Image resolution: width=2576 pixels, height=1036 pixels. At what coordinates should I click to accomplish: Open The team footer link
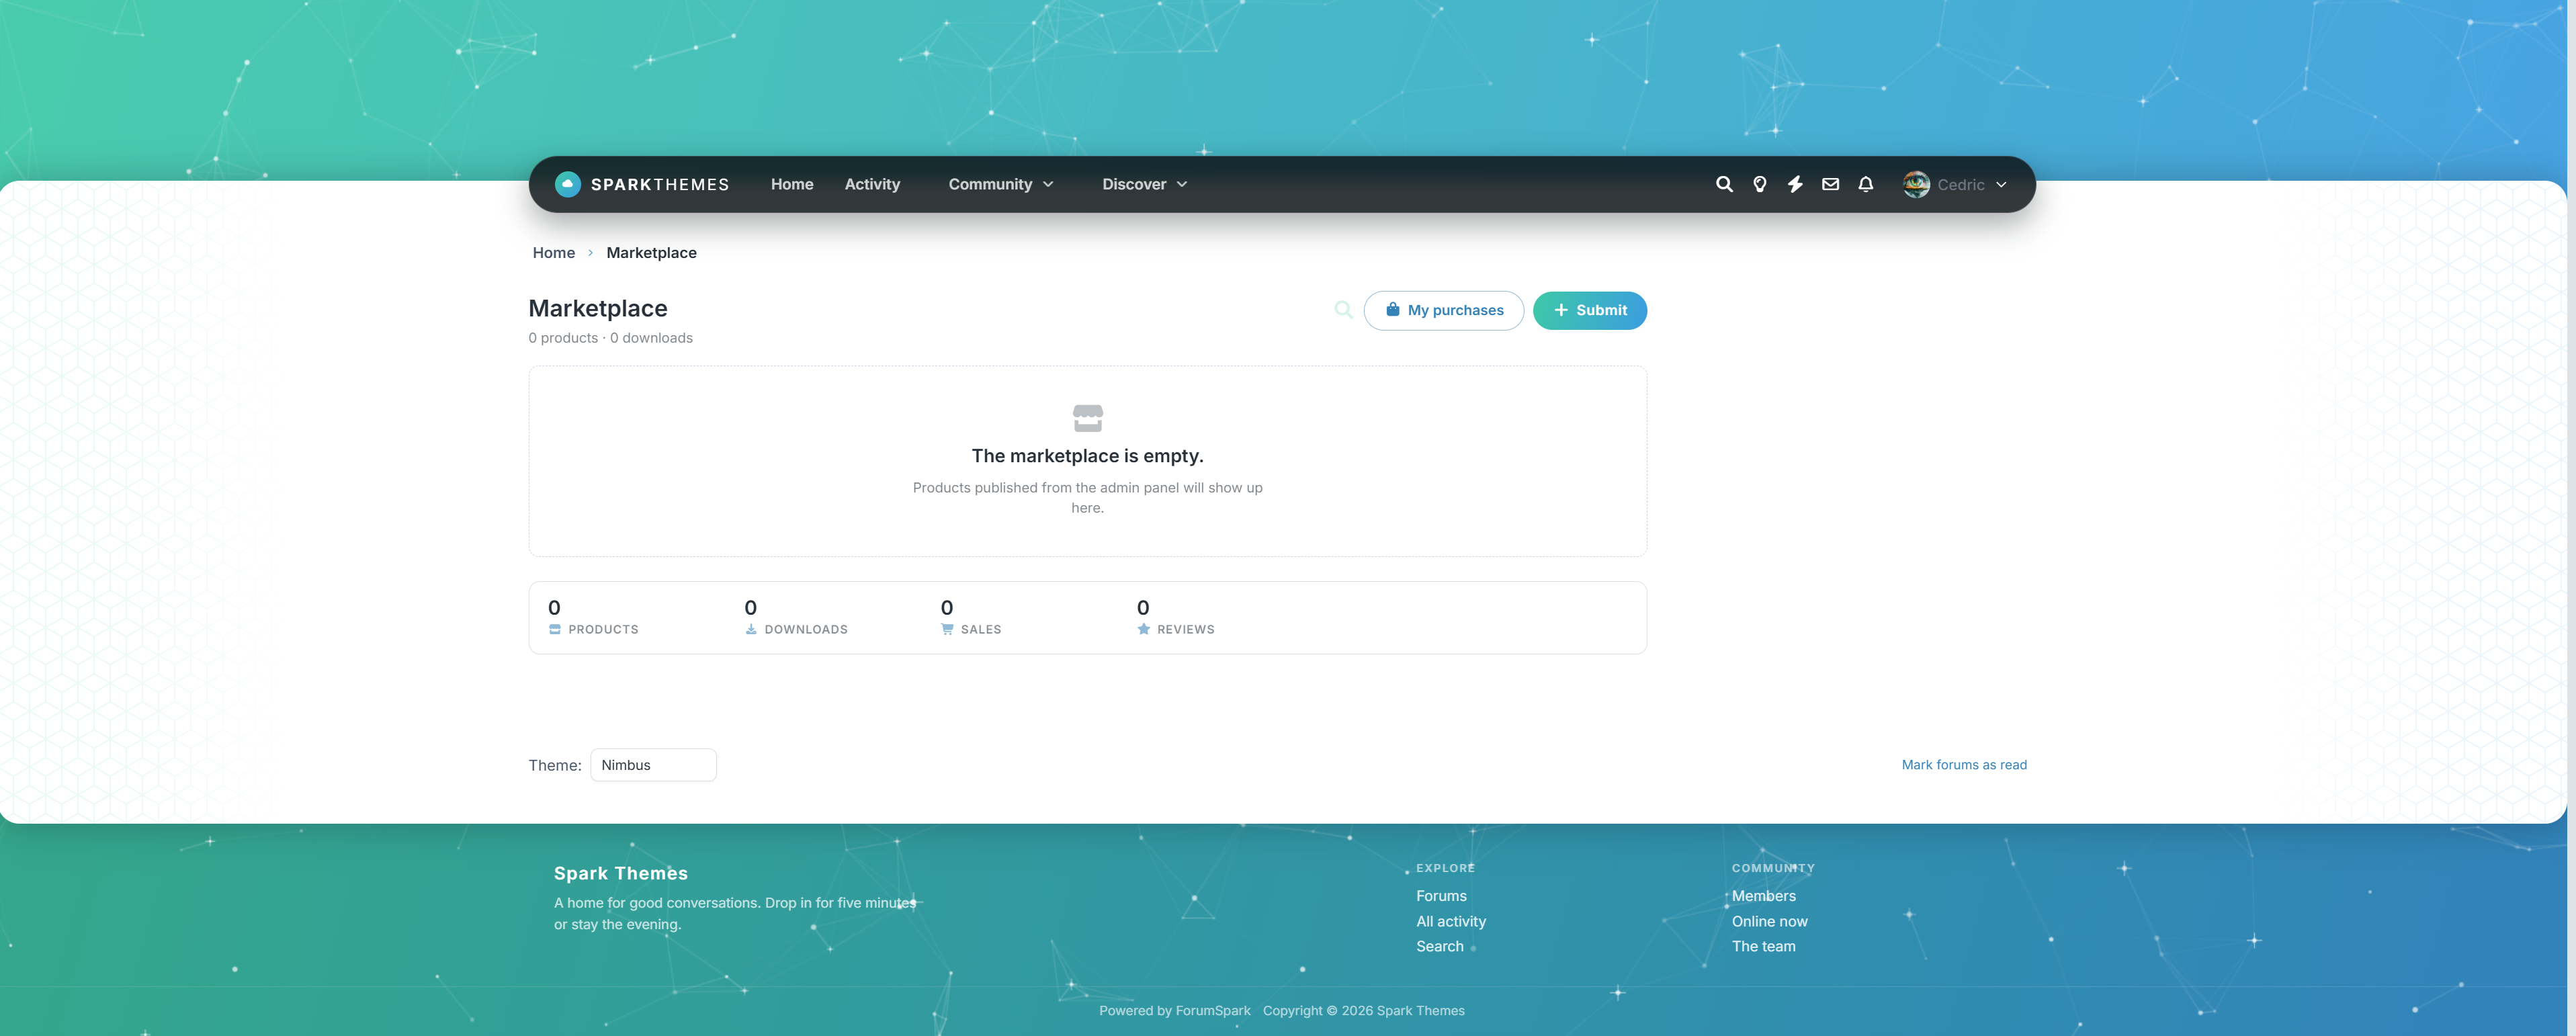tap(1763, 946)
